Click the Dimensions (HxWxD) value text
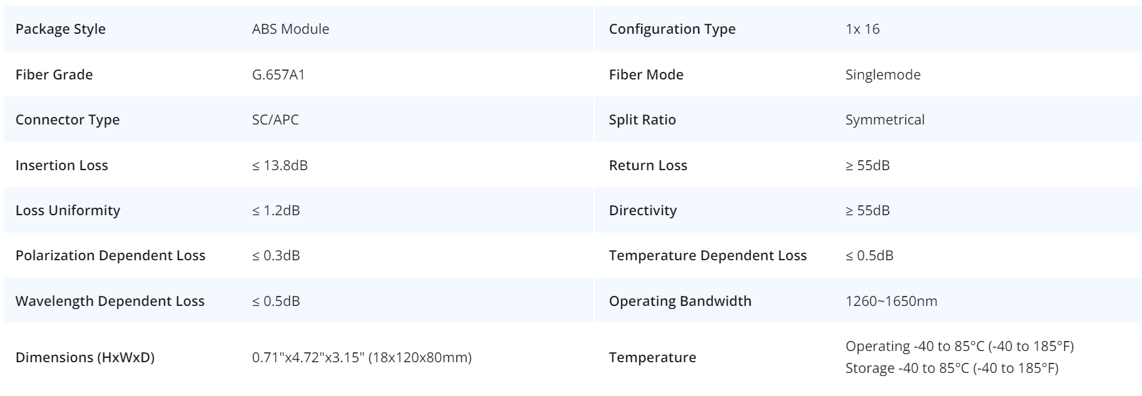Viewport: 1142px width, 396px height. coord(362,358)
